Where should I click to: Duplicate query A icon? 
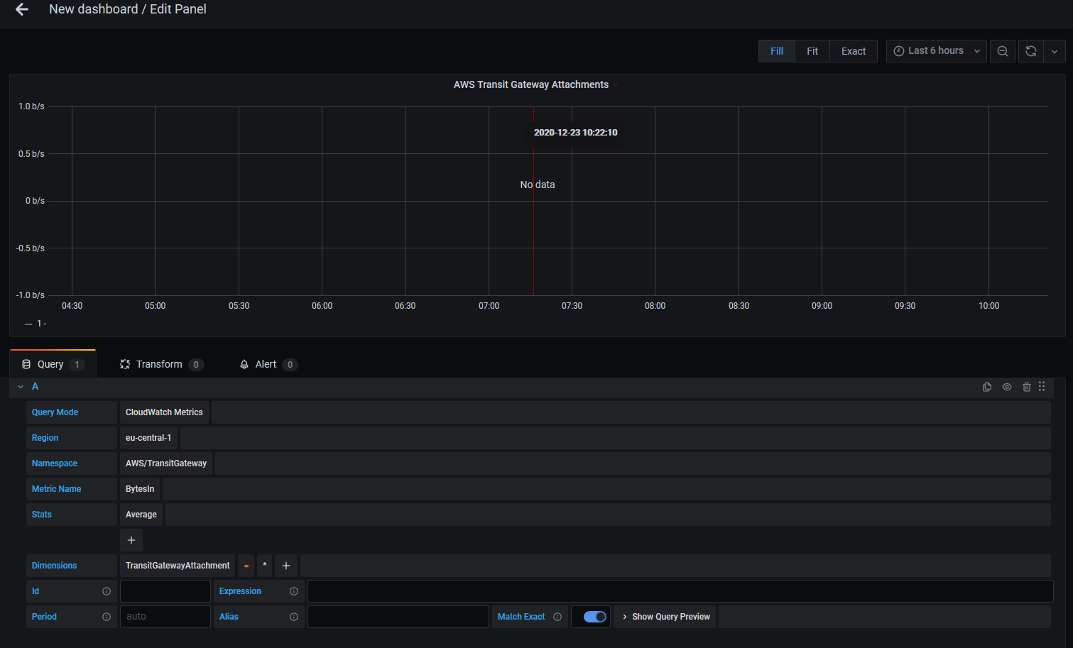[987, 387]
